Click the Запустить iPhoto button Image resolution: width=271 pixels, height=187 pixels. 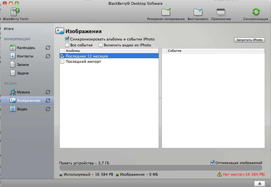click(249, 40)
